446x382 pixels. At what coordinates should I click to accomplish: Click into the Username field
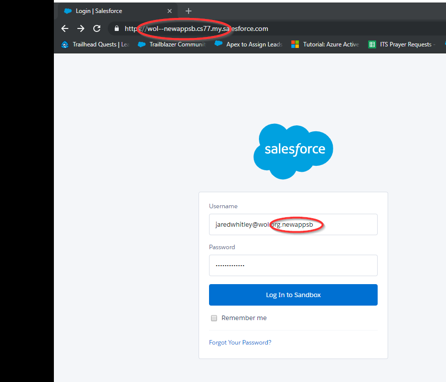[293, 224]
